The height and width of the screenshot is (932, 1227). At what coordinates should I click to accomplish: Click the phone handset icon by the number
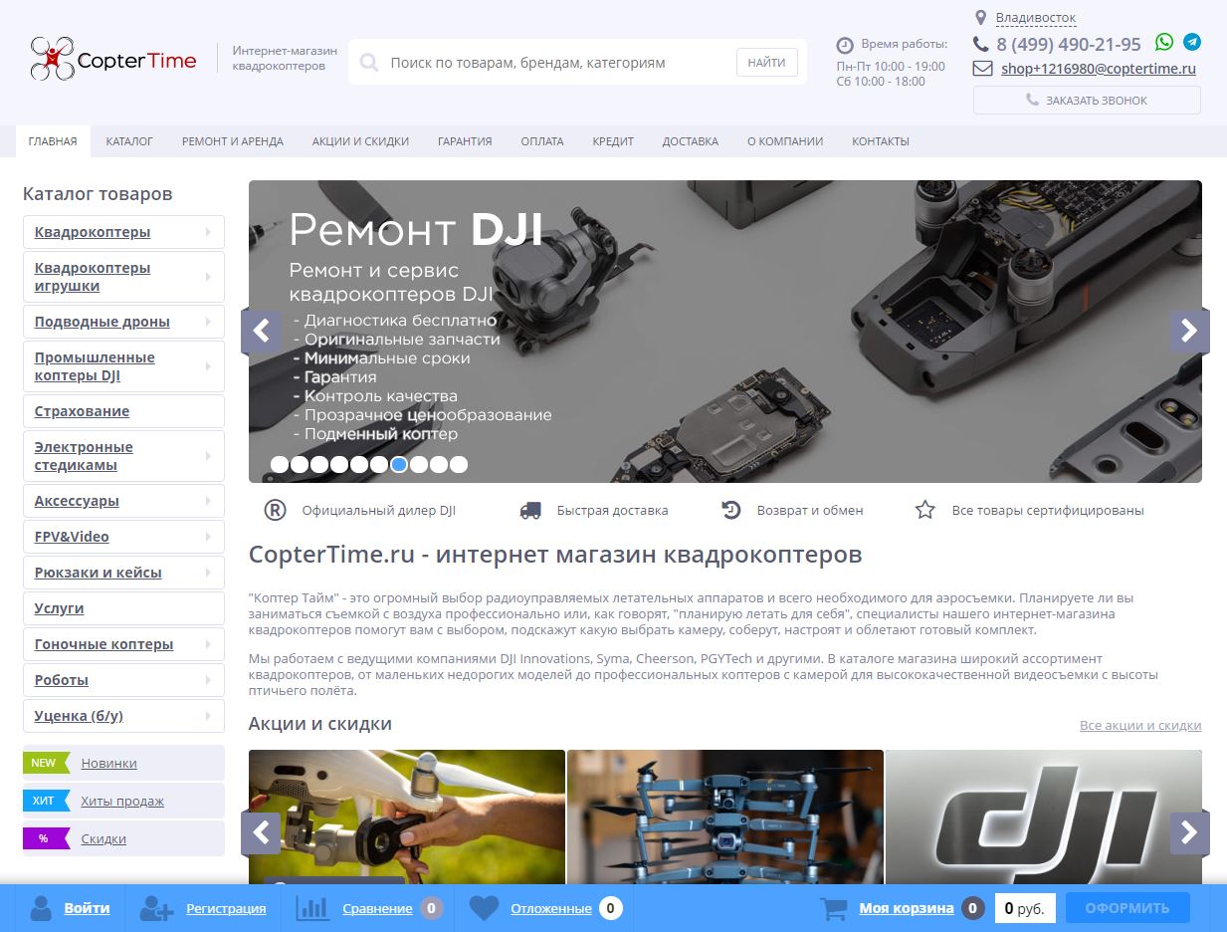[x=981, y=44]
